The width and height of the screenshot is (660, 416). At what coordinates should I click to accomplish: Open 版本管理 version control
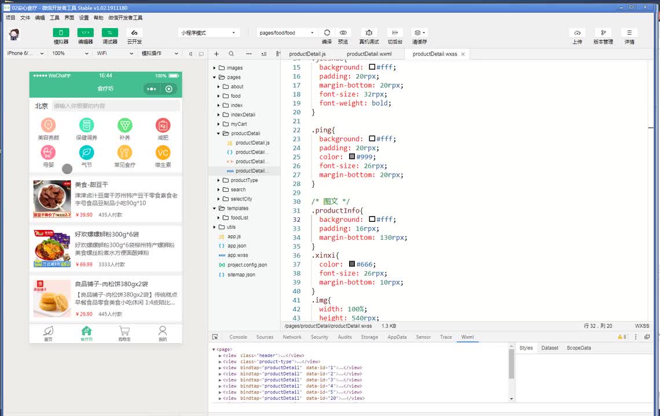[x=603, y=33]
